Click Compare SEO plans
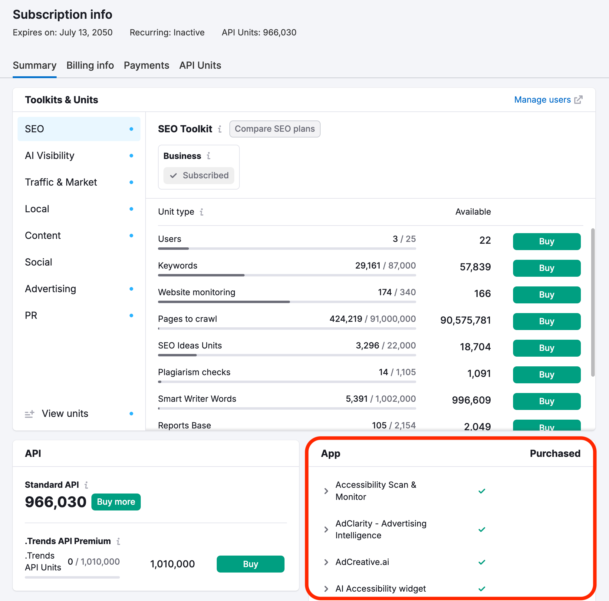609x601 pixels. coord(275,129)
